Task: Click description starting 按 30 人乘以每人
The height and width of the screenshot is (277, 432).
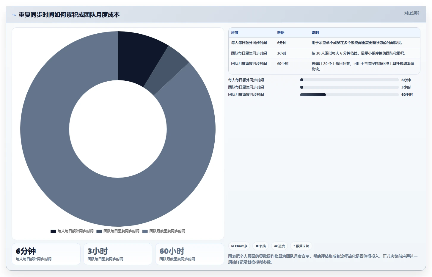Action: pos(359,53)
